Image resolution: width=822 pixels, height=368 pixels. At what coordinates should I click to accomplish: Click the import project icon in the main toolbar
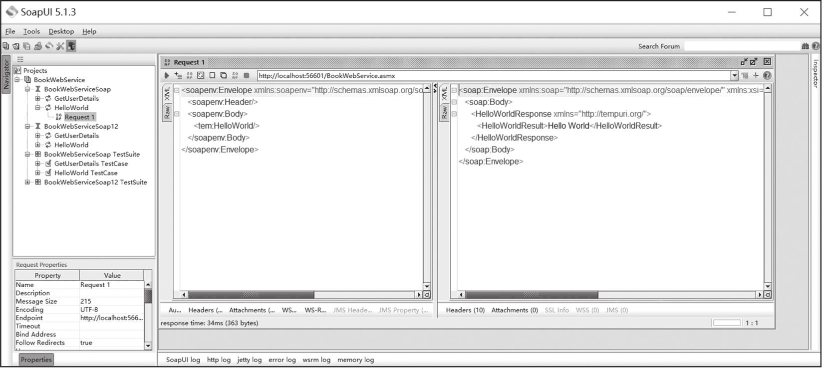tap(16, 46)
